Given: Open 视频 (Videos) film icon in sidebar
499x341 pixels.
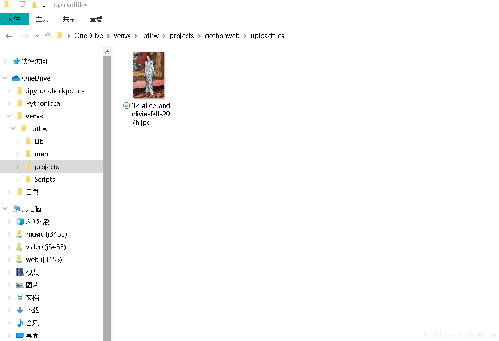Looking at the screenshot, I should [x=20, y=272].
